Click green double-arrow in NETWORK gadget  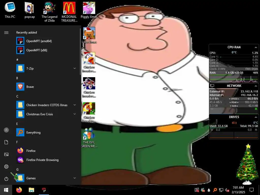(x=256, y=109)
